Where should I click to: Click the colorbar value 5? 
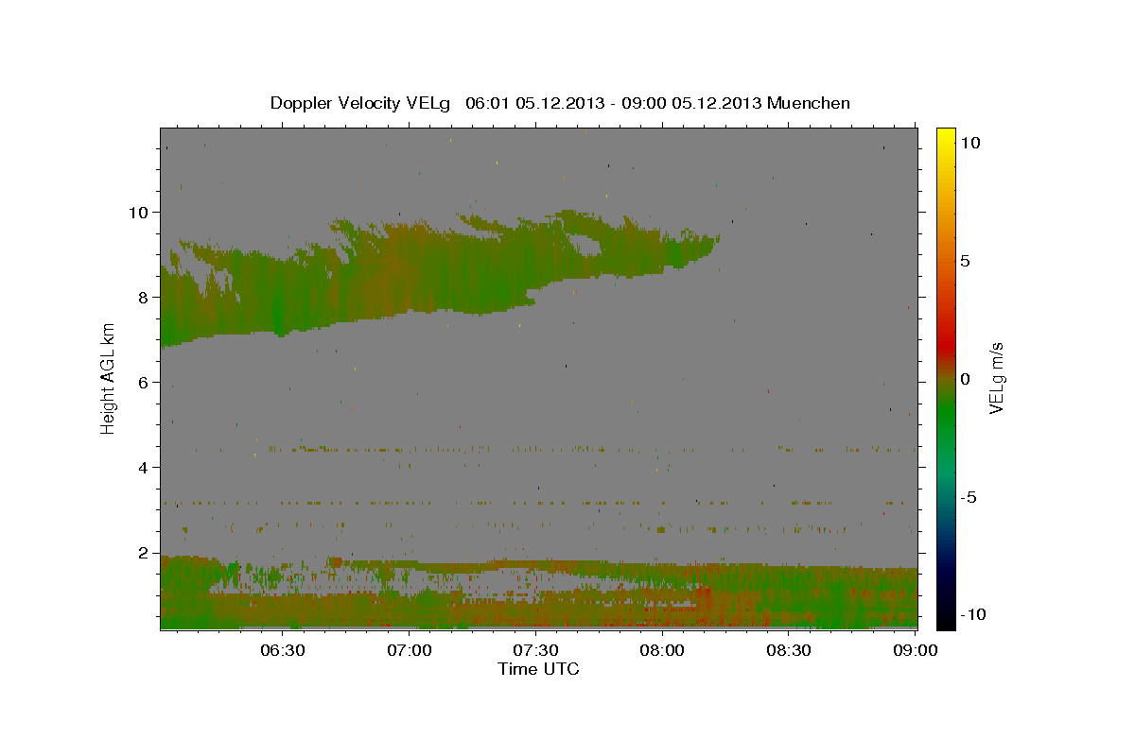pos(965,261)
